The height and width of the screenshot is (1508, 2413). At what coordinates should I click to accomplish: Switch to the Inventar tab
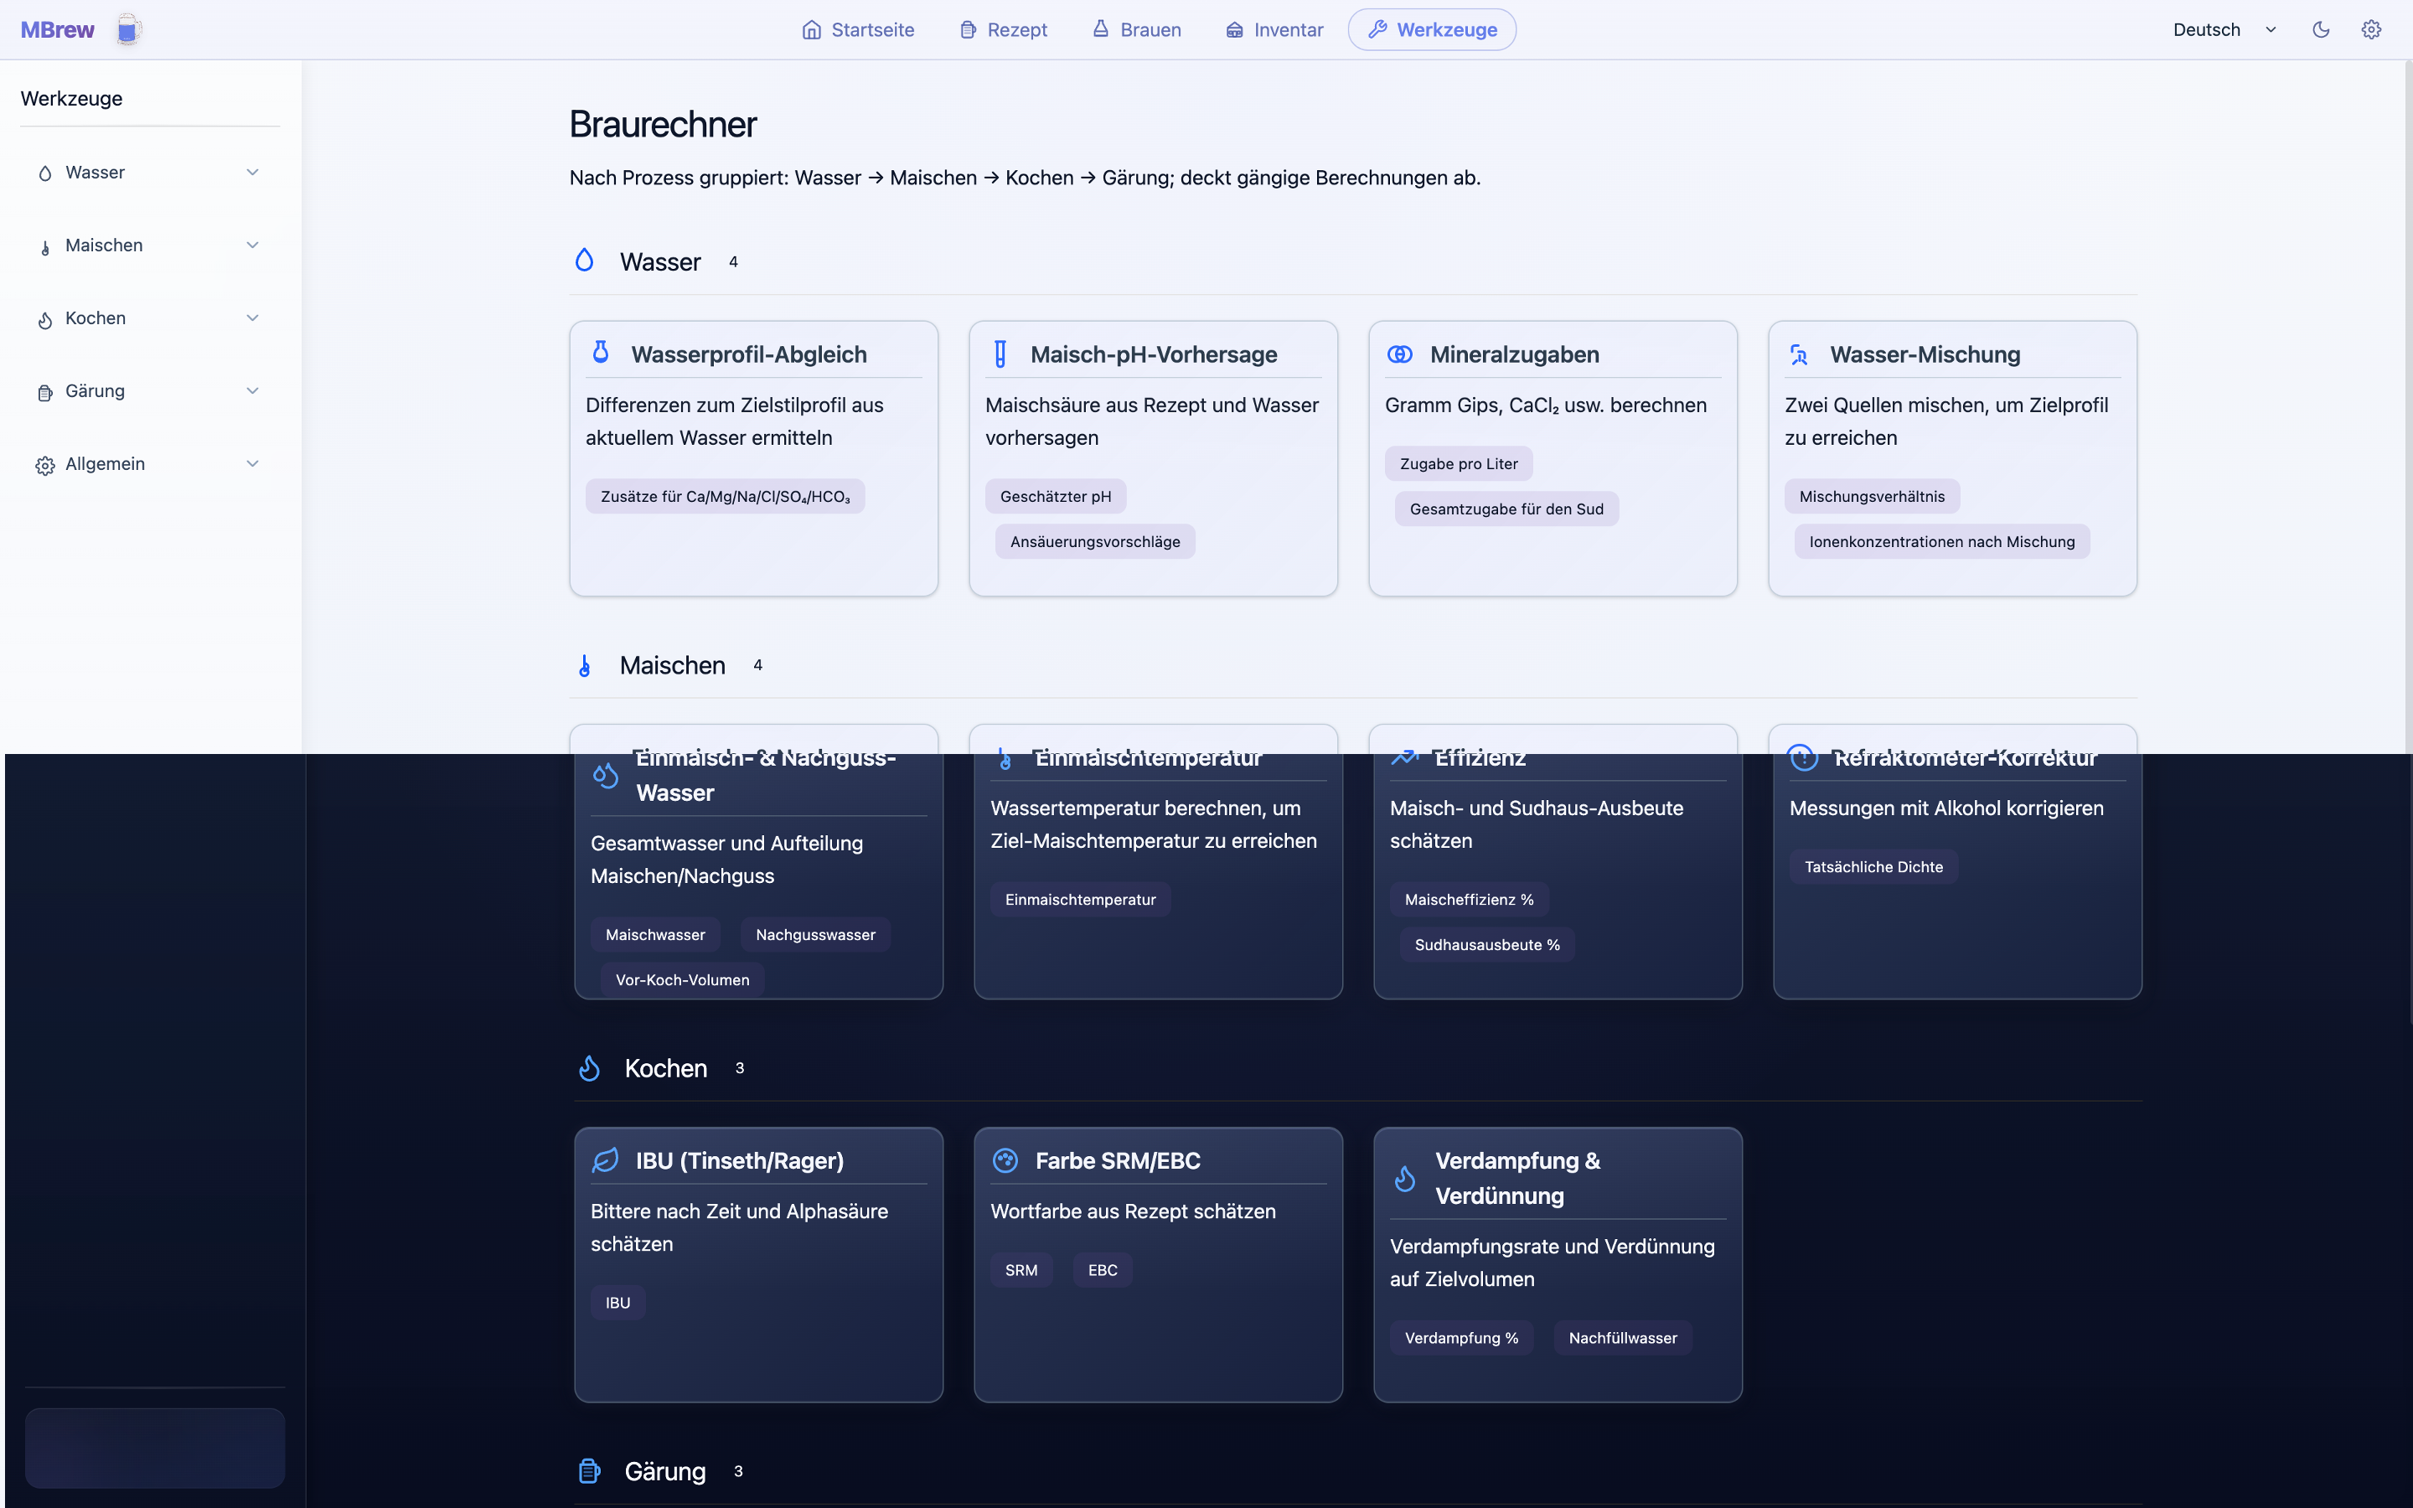tap(1274, 30)
